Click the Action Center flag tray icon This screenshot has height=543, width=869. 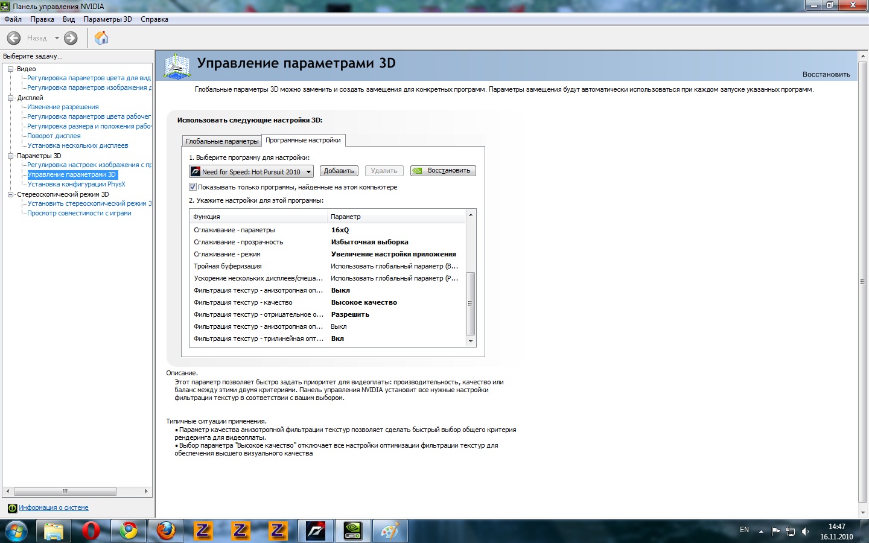click(x=775, y=532)
